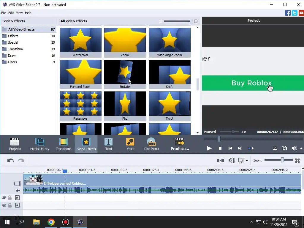
Task: Click the effects list scroll up arrow
Action: click(197, 28)
